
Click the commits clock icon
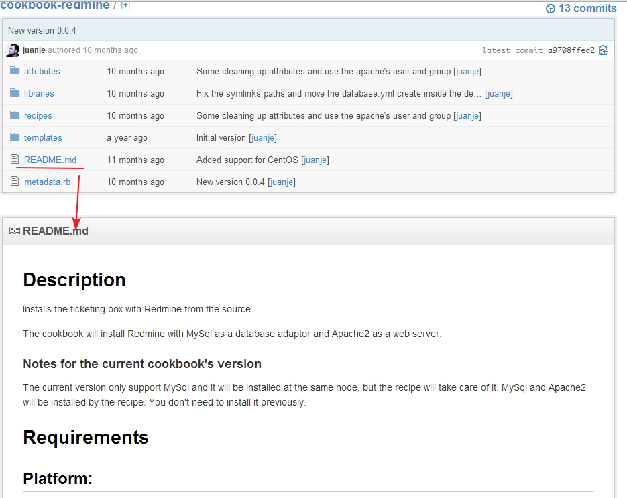point(551,9)
